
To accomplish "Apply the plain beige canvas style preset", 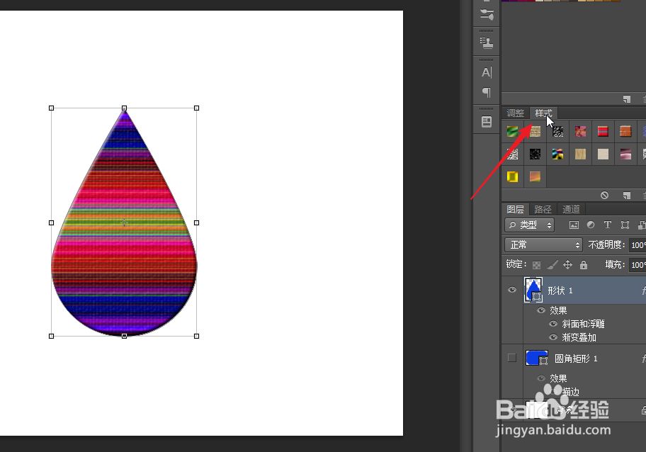I will click(603, 154).
